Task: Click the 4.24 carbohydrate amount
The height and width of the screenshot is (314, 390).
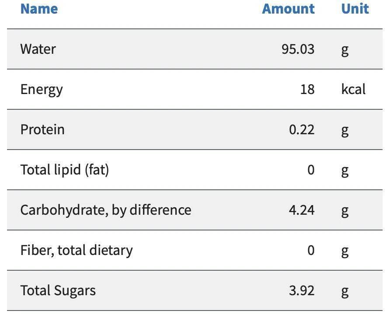Action: pyautogui.click(x=302, y=210)
